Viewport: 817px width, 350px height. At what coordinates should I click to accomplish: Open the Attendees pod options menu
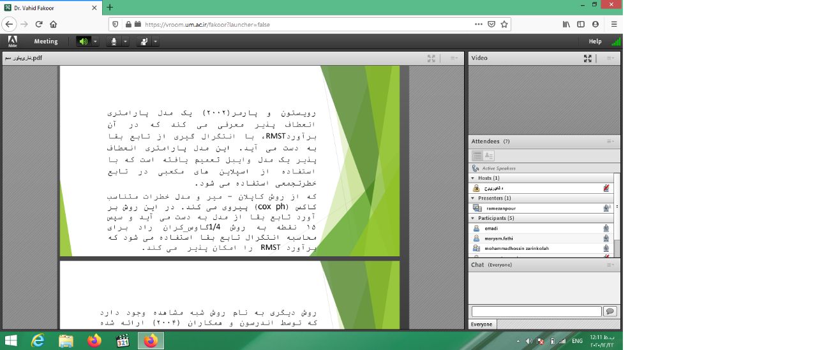[610, 142]
